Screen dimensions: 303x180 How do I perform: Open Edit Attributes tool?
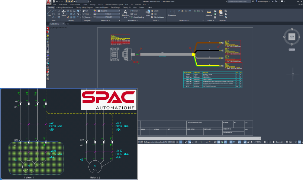[x=158, y=17]
